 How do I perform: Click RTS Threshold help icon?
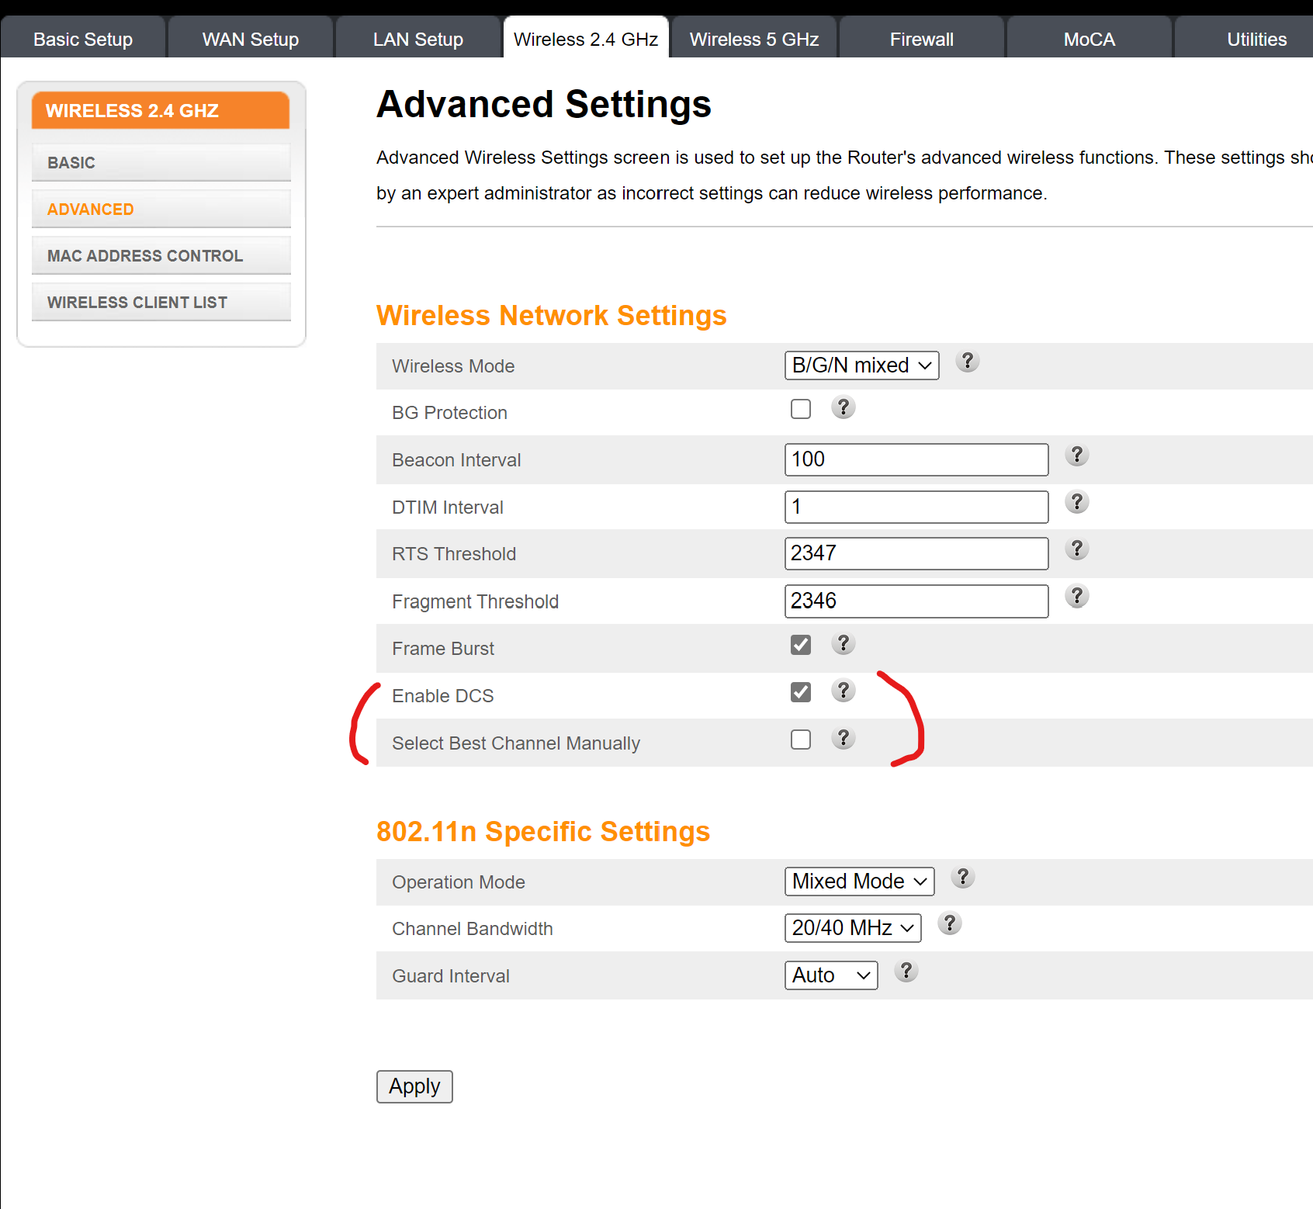coord(1076,550)
